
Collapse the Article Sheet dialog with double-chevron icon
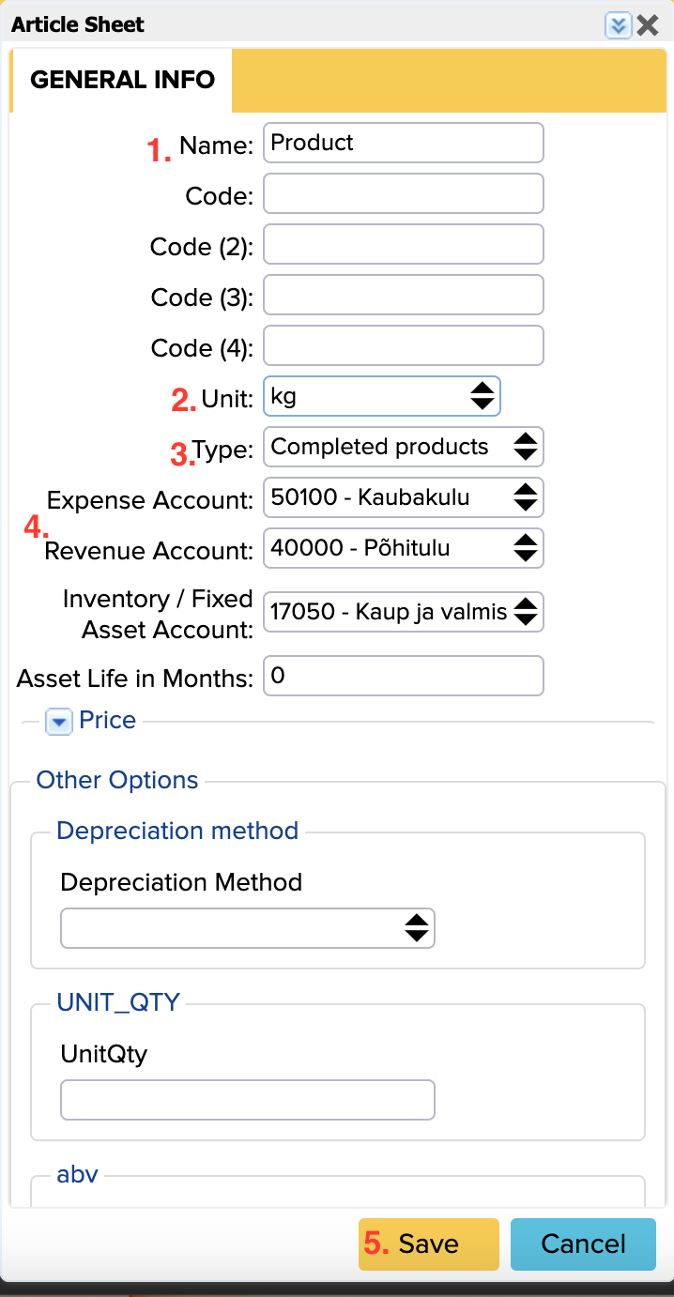click(x=617, y=25)
